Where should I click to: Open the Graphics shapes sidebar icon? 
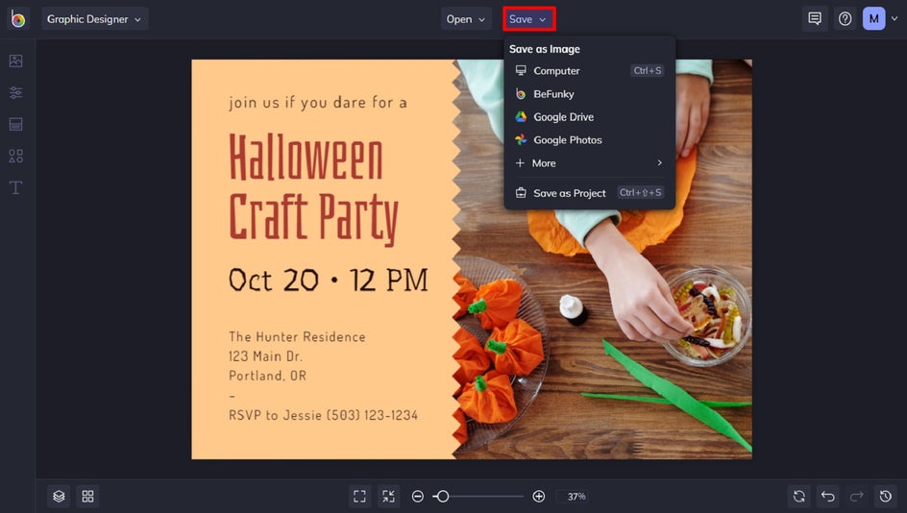[x=16, y=157]
